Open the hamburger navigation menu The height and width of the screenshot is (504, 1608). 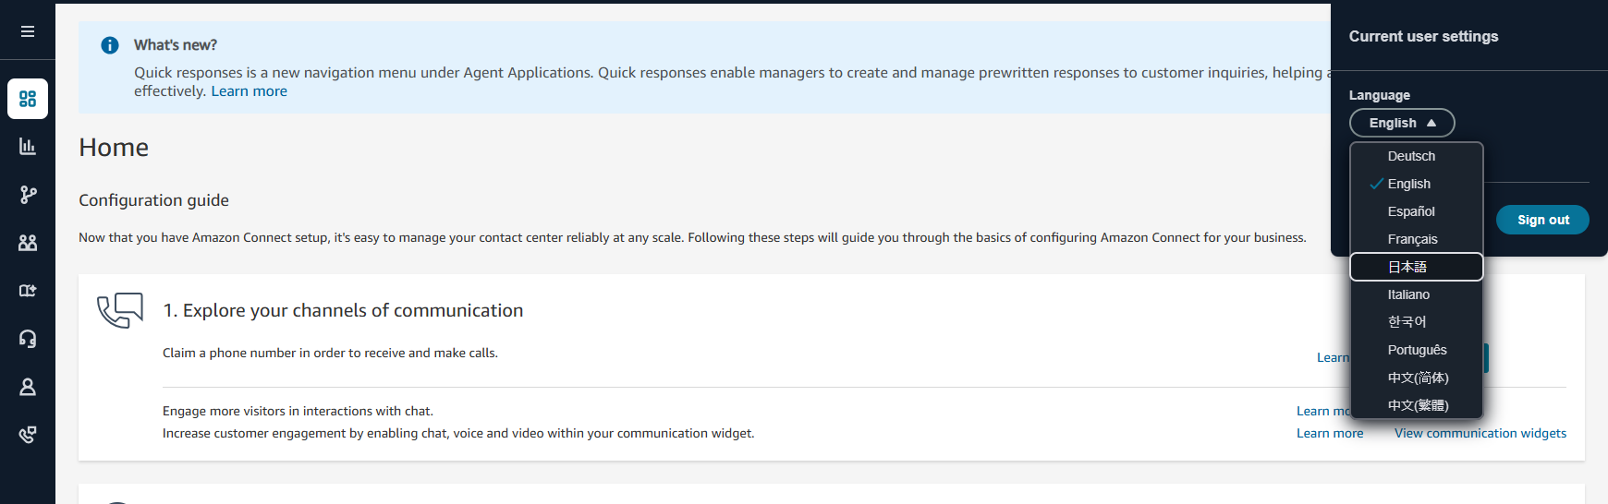coord(28,31)
